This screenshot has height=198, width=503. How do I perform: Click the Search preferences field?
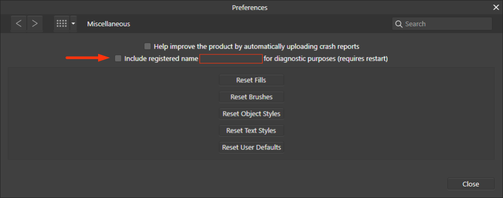coord(442,24)
